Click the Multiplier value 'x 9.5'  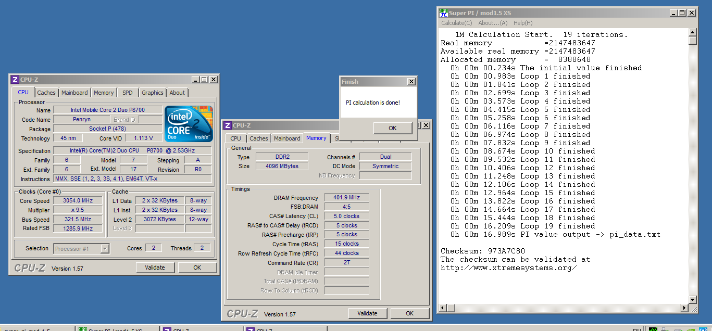point(79,210)
